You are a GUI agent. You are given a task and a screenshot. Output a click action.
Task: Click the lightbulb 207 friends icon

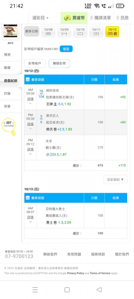9,126
